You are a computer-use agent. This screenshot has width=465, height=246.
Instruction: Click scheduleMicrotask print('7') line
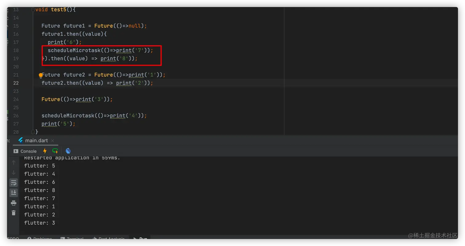[100, 50]
